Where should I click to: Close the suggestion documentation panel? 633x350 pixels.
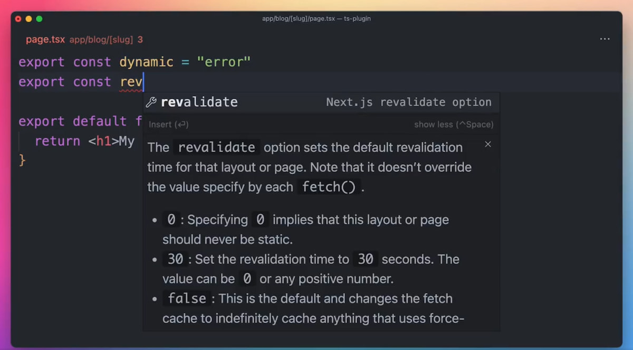tap(488, 144)
